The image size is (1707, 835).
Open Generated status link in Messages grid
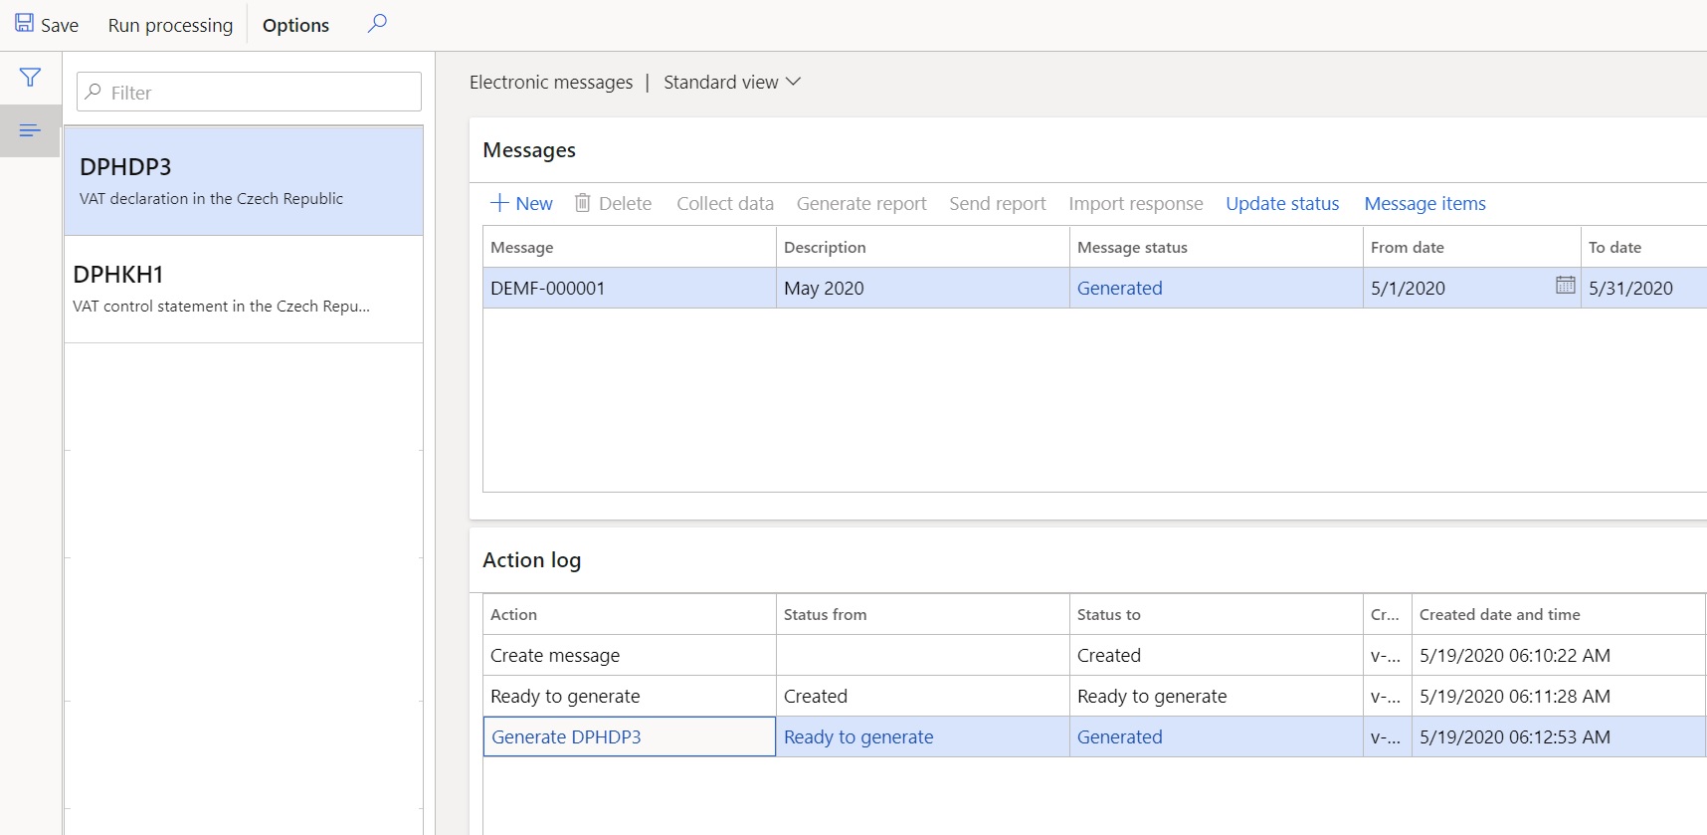click(x=1119, y=288)
